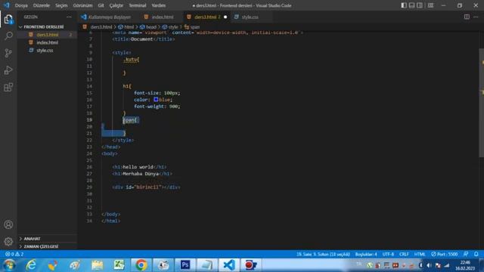Click the taskbar clock showing 22:46
The image size is (484, 272).
point(465,265)
